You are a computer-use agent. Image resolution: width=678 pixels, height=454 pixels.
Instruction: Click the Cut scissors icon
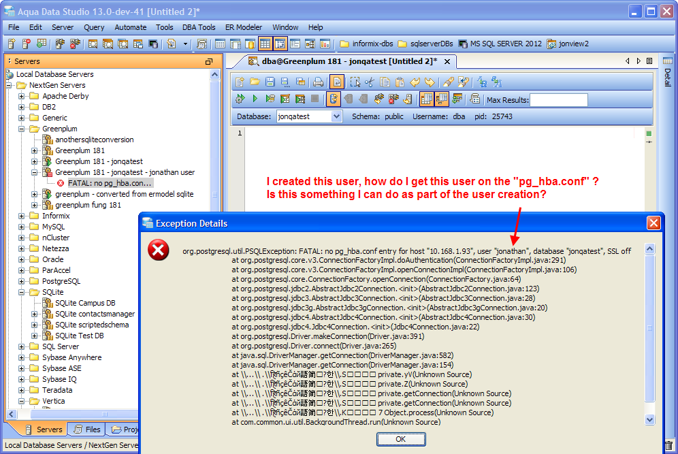click(369, 82)
